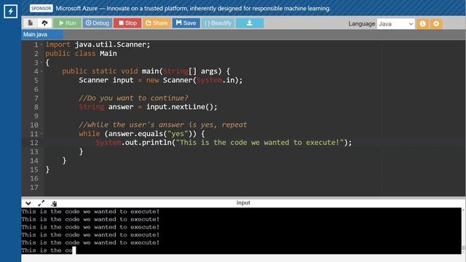
Task: Click the comment 'Do you want to continue?'
Action: pyautogui.click(x=133, y=98)
